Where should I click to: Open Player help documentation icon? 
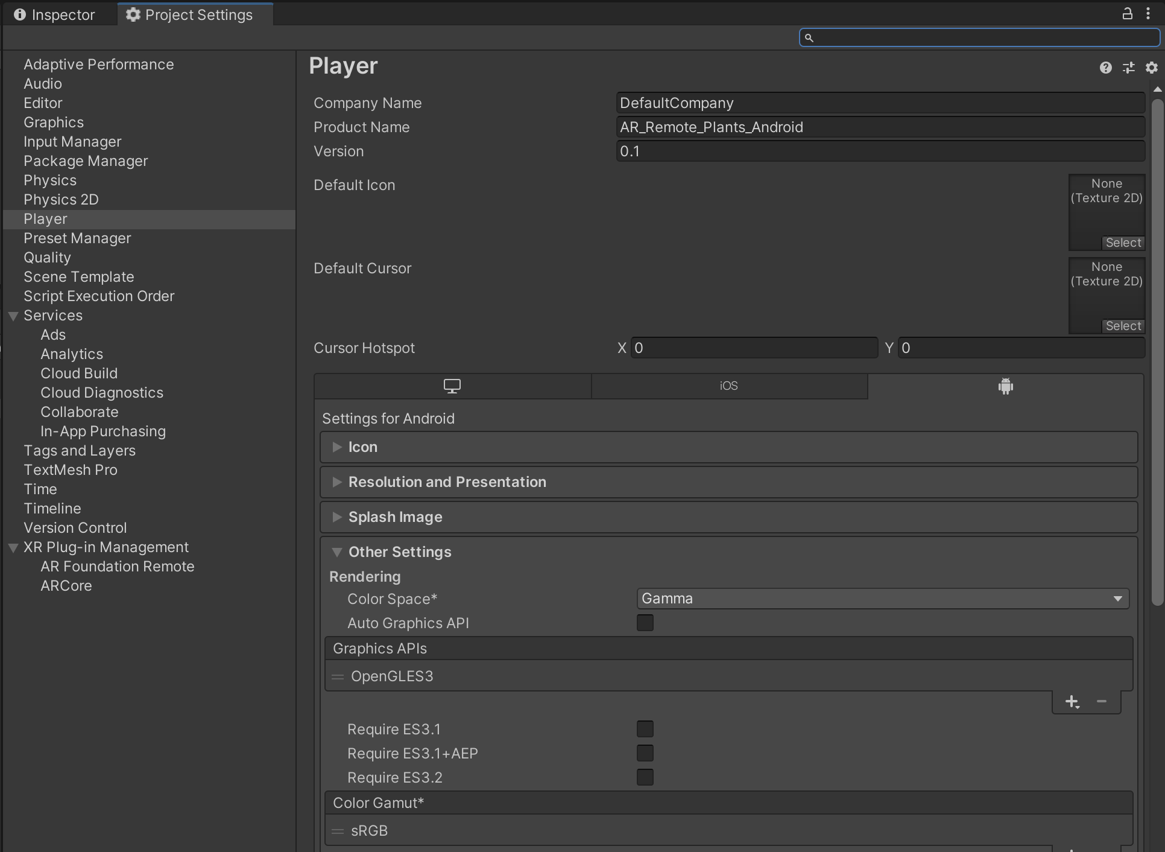click(1105, 68)
